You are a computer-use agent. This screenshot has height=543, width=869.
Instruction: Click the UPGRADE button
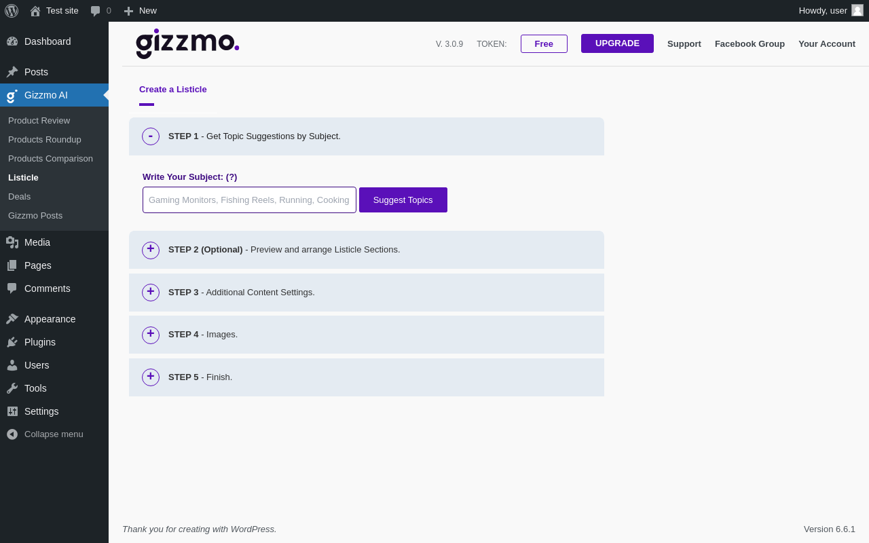coord(617,43)
